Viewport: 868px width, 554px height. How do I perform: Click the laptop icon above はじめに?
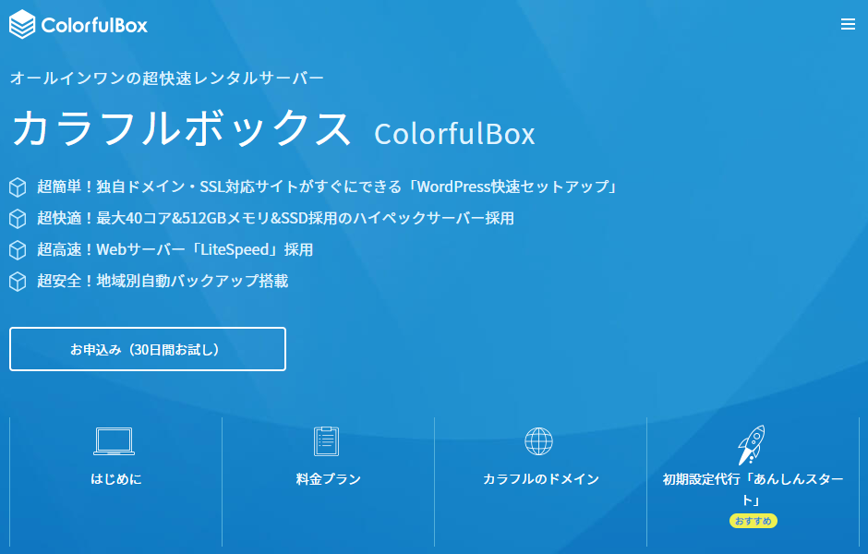click(114, 441)
